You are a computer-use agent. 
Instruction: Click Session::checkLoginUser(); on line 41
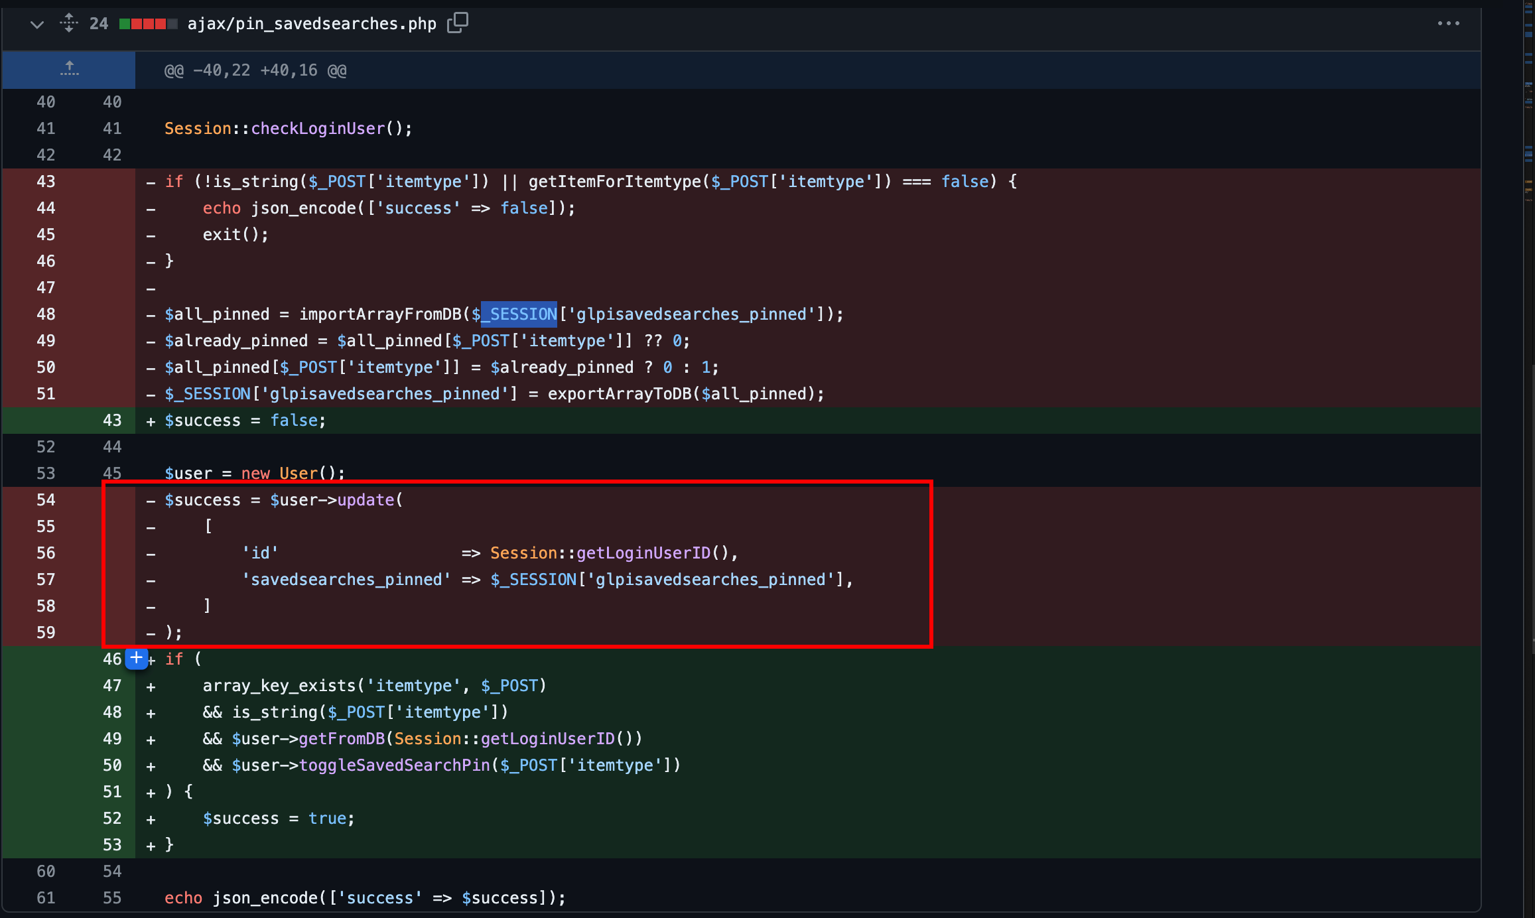point(288,128)
